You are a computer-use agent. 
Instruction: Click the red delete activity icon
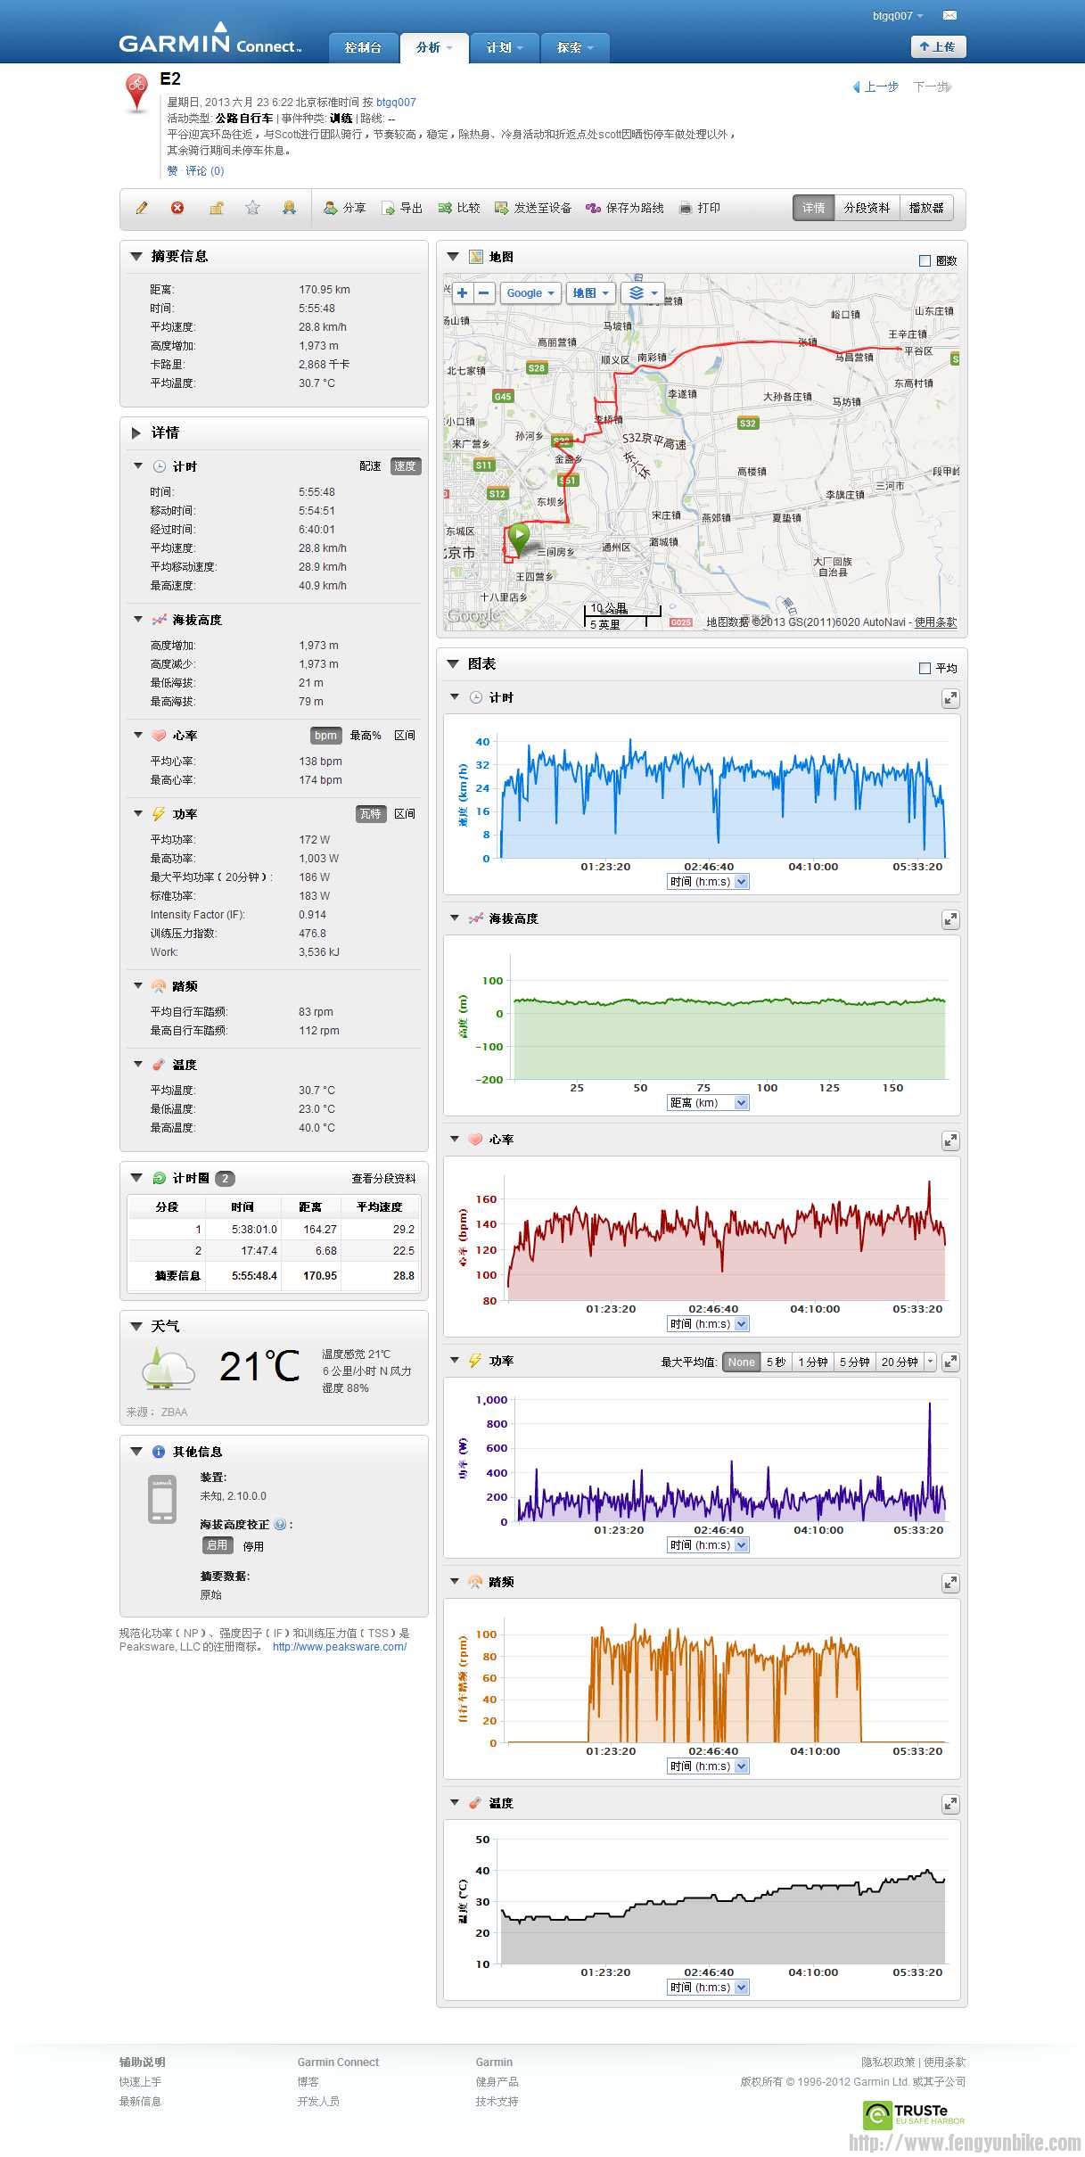(177, 208)
